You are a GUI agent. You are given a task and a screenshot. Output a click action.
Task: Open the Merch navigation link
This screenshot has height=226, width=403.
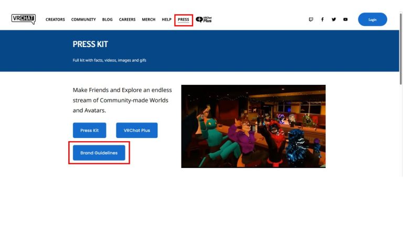(x=149, y=19)
